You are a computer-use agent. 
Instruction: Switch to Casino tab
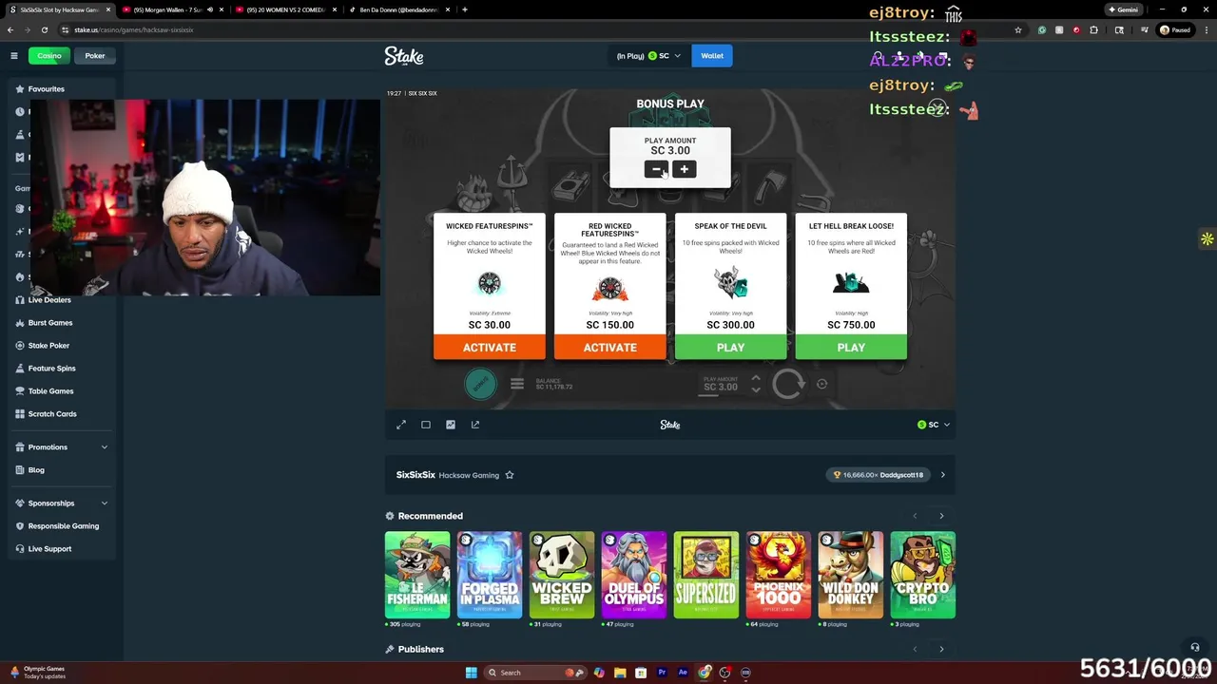49,56
